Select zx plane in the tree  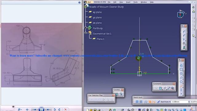click(97, 23)
